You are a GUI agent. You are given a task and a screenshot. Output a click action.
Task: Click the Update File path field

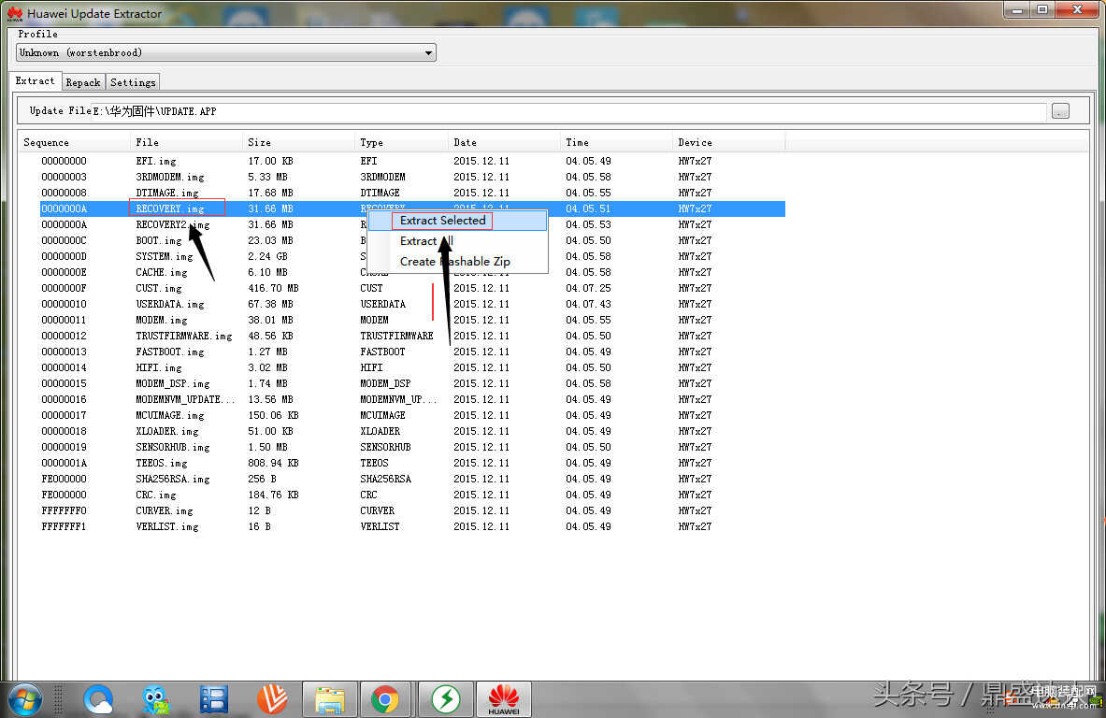click(561, 111)
